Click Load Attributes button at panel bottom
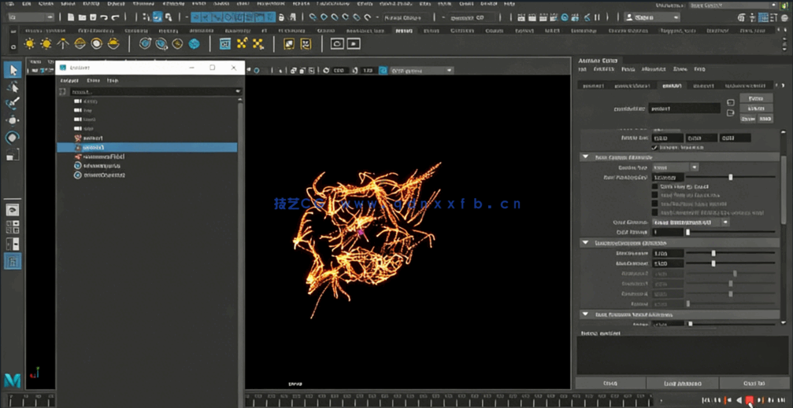 pos(682,383)
